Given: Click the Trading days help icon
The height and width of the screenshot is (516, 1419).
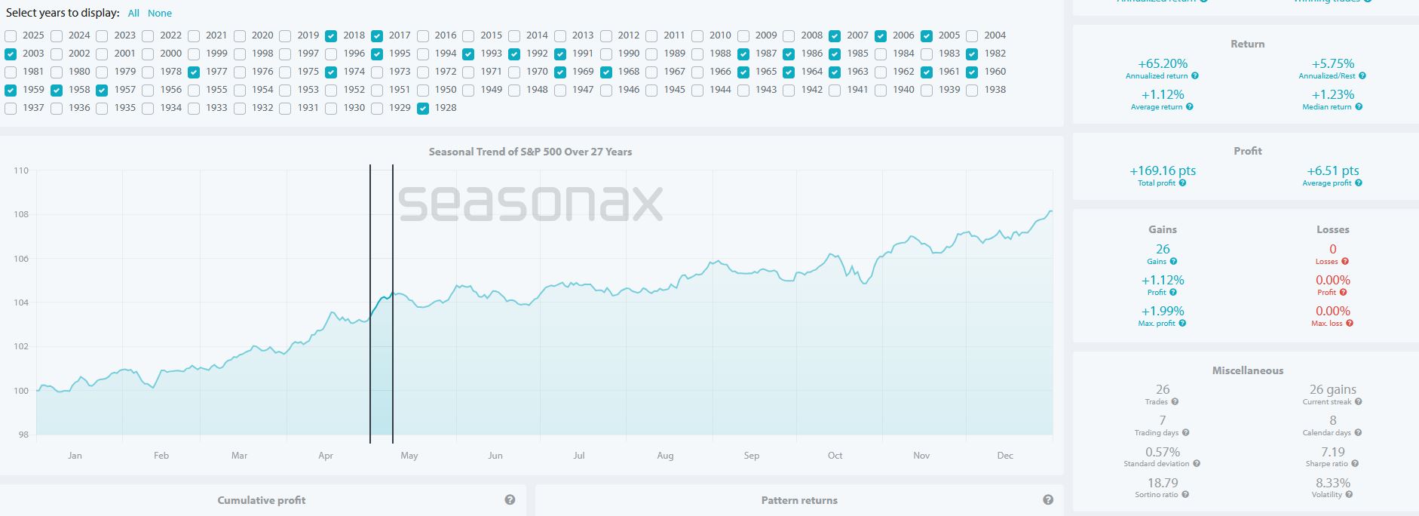Looking at the screenshot, I should coord(1185,433).
